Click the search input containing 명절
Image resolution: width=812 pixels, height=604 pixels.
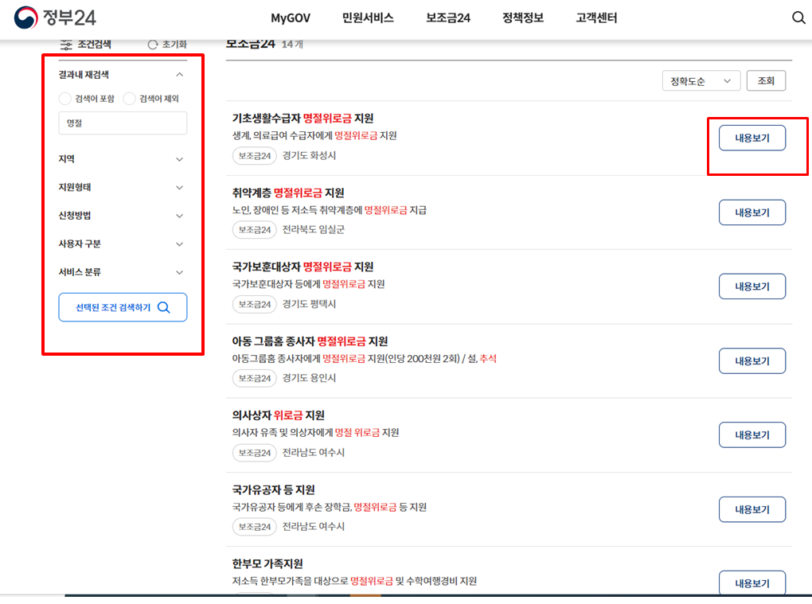coord(123,123)
